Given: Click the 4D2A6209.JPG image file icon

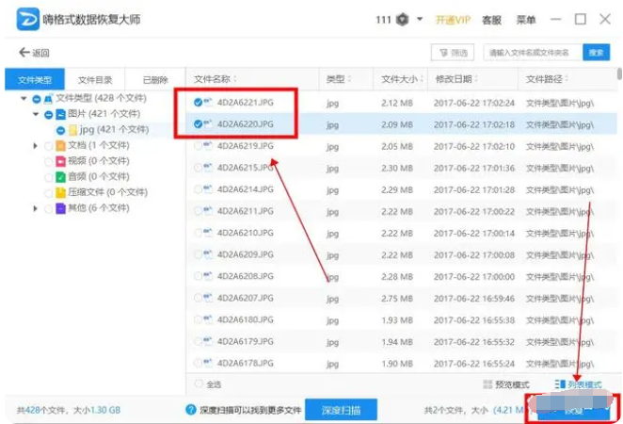Looking at the screenshot, I should click(x=208, y=254).
